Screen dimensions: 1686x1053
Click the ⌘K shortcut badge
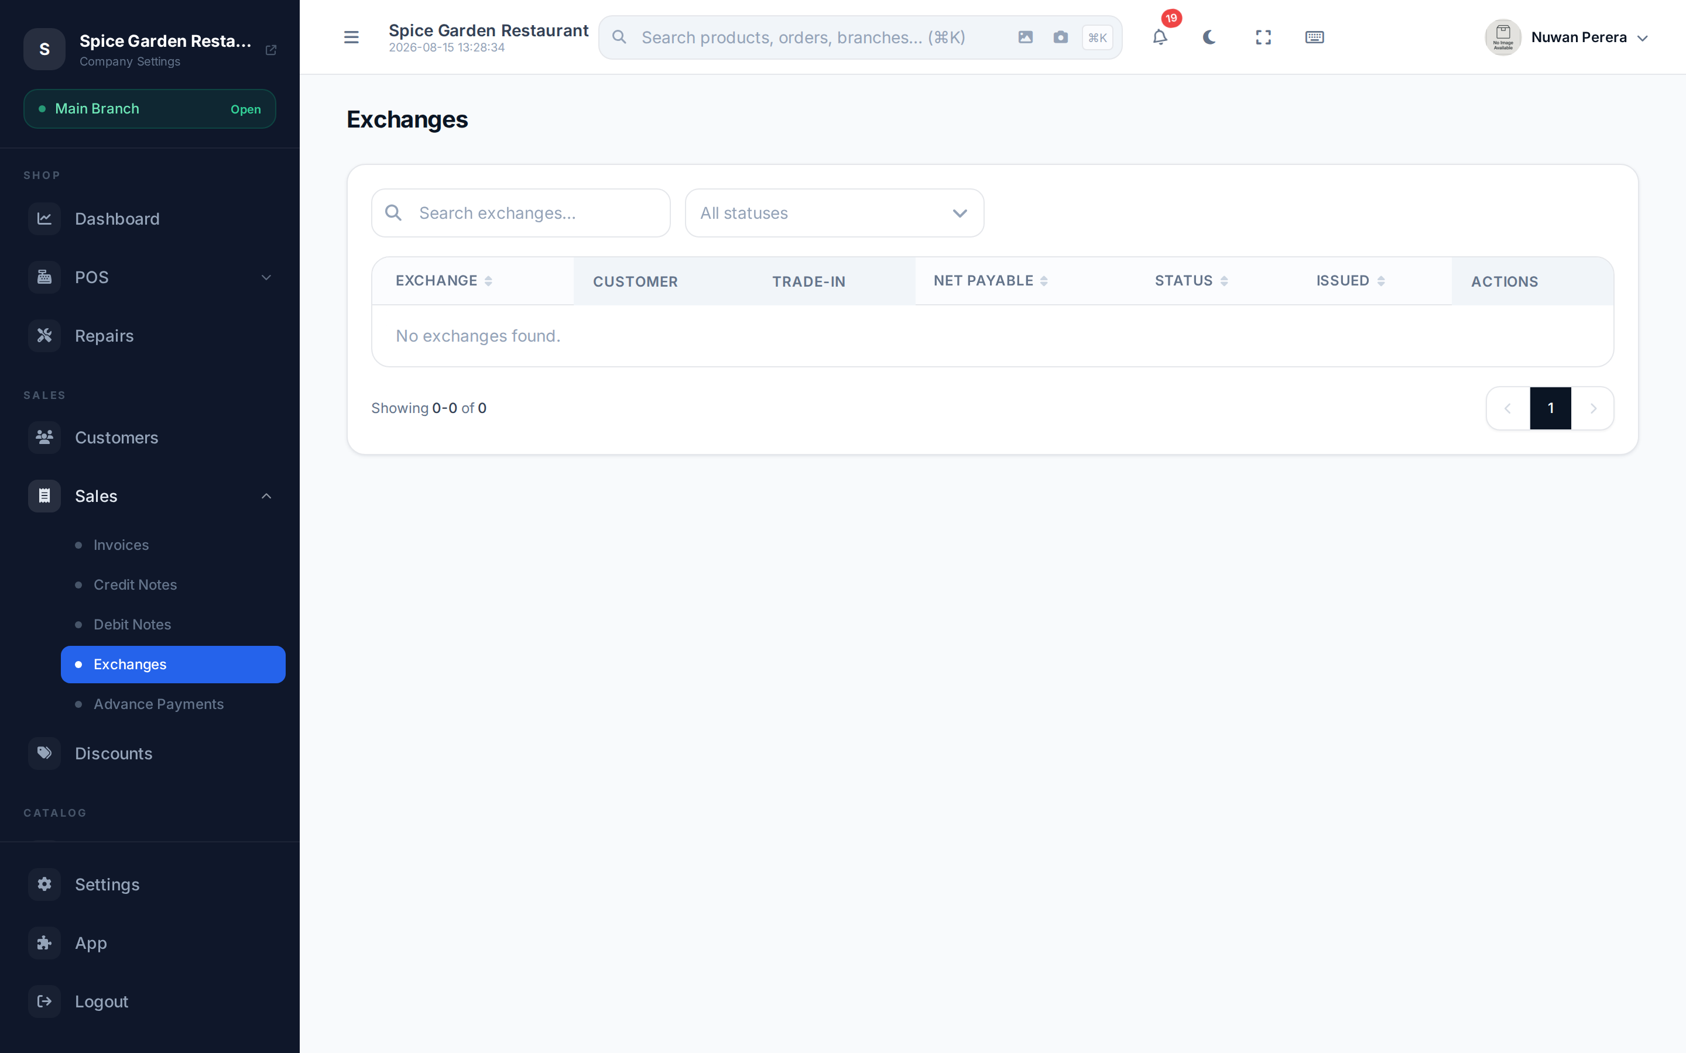click(1097, 37)
